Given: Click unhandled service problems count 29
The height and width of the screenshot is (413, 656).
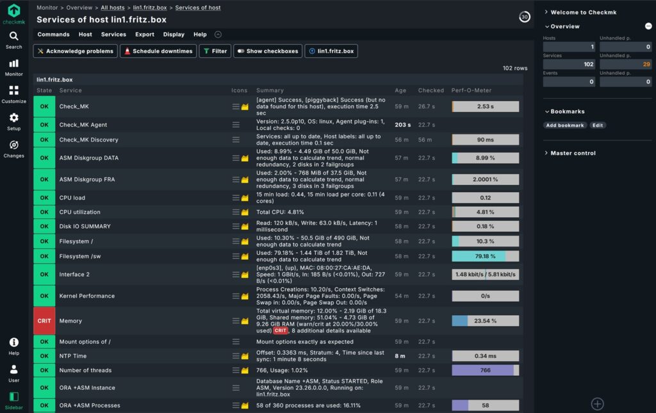Looking at the screenshot, I should click(x=625, y=64).
